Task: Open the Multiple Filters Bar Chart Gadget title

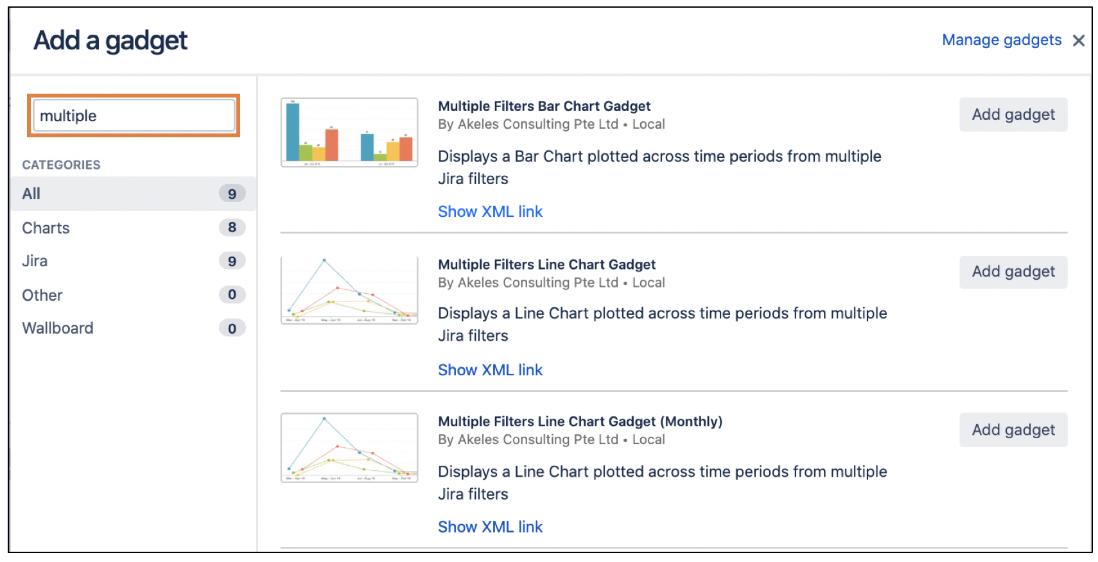Action: [x=544, y=106]
